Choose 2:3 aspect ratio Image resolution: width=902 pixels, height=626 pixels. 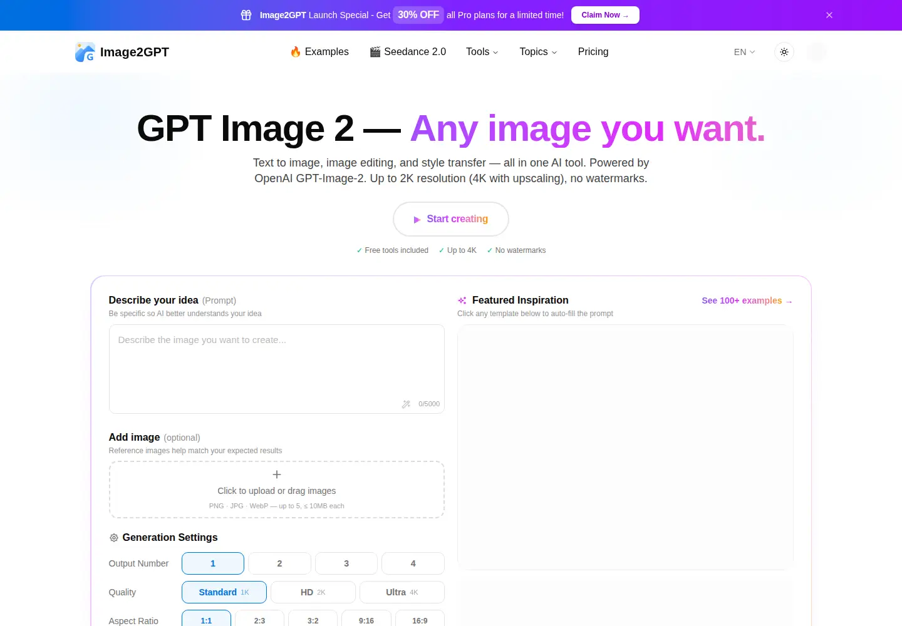click(260, 618)
